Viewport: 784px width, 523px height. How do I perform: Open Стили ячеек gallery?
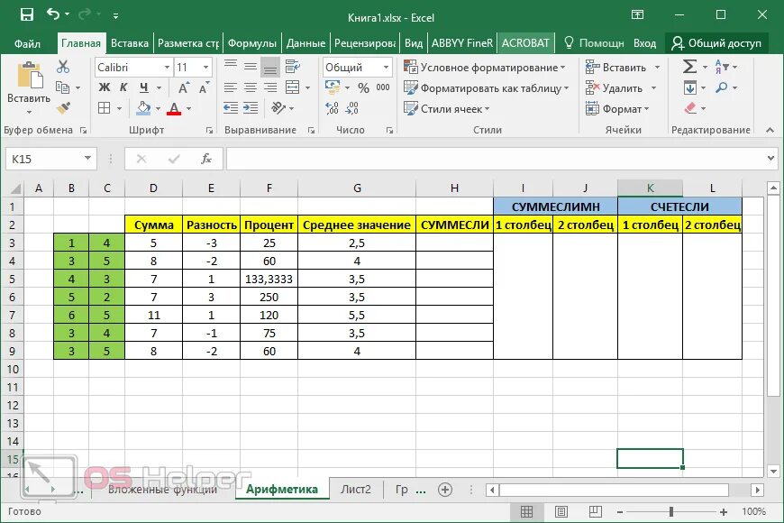446,108
